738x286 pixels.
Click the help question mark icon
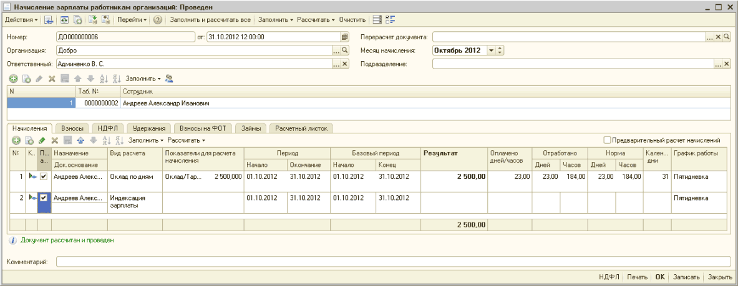pos(158,20)
